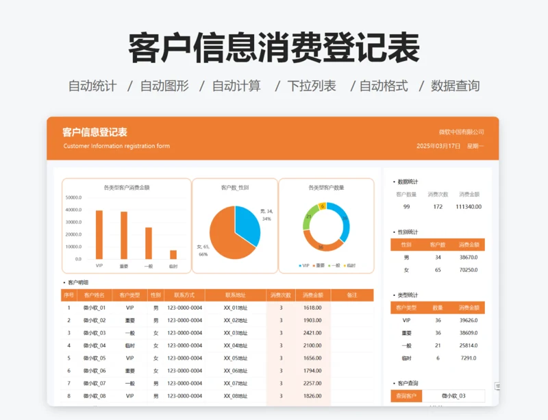The height and width of the screenshot is (420, 548).
Task: Select the 数据统计 section label
Action: click(x=408, y=182)
